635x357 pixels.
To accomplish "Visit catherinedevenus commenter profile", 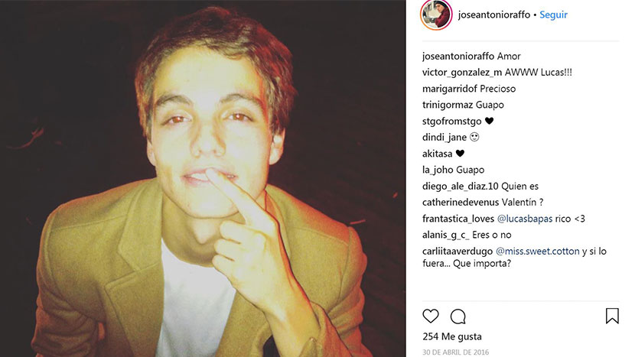I will [x=461, y=202].
